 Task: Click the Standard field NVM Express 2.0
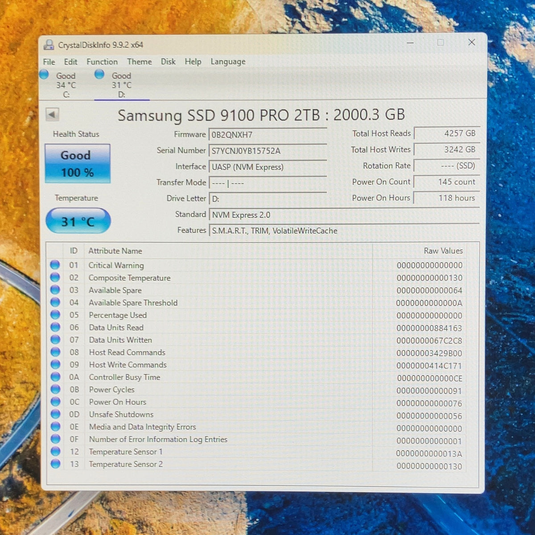click(x=344, y=215)
